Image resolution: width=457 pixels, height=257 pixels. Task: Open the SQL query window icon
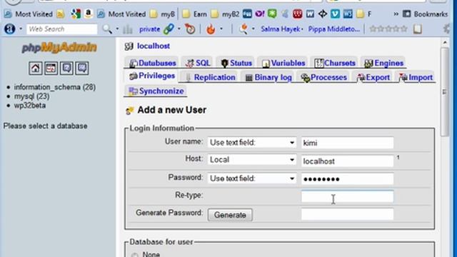(x=51, y=69)
